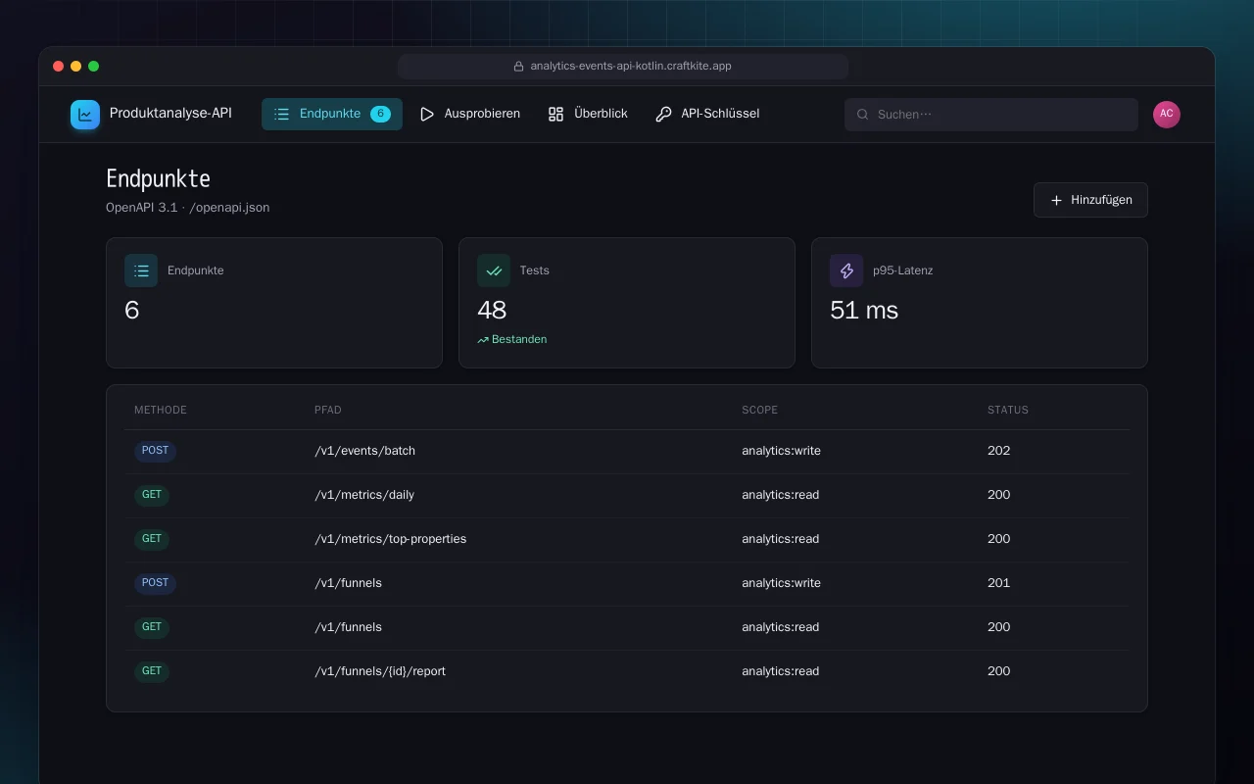Click the Bestanden status label

(519, 340)
